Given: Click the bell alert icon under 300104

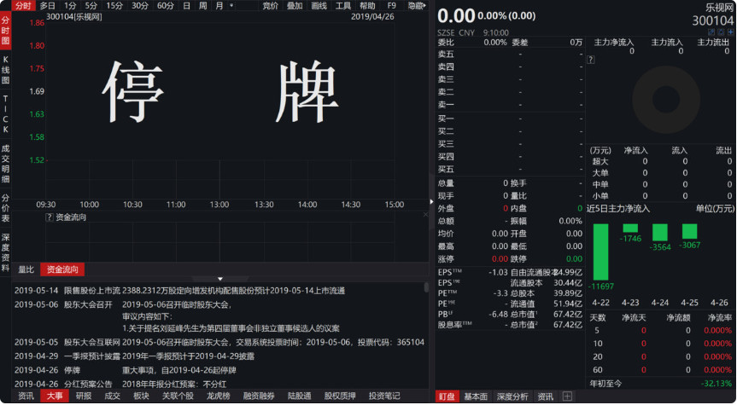Looking at the screenshot, I should point(721,32).
